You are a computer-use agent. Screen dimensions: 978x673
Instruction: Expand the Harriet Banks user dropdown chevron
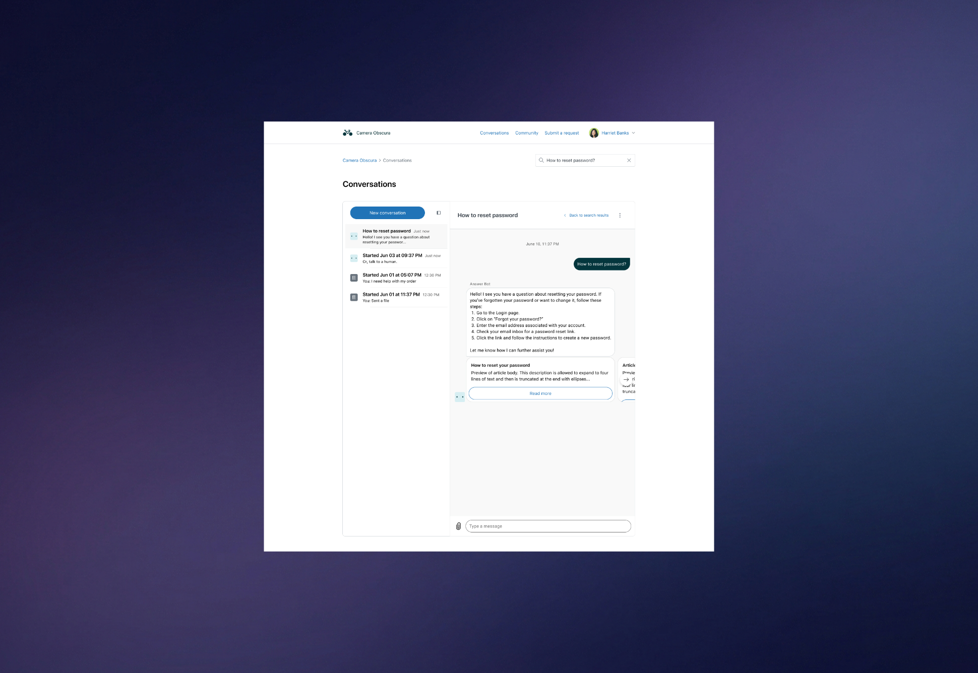633,133
